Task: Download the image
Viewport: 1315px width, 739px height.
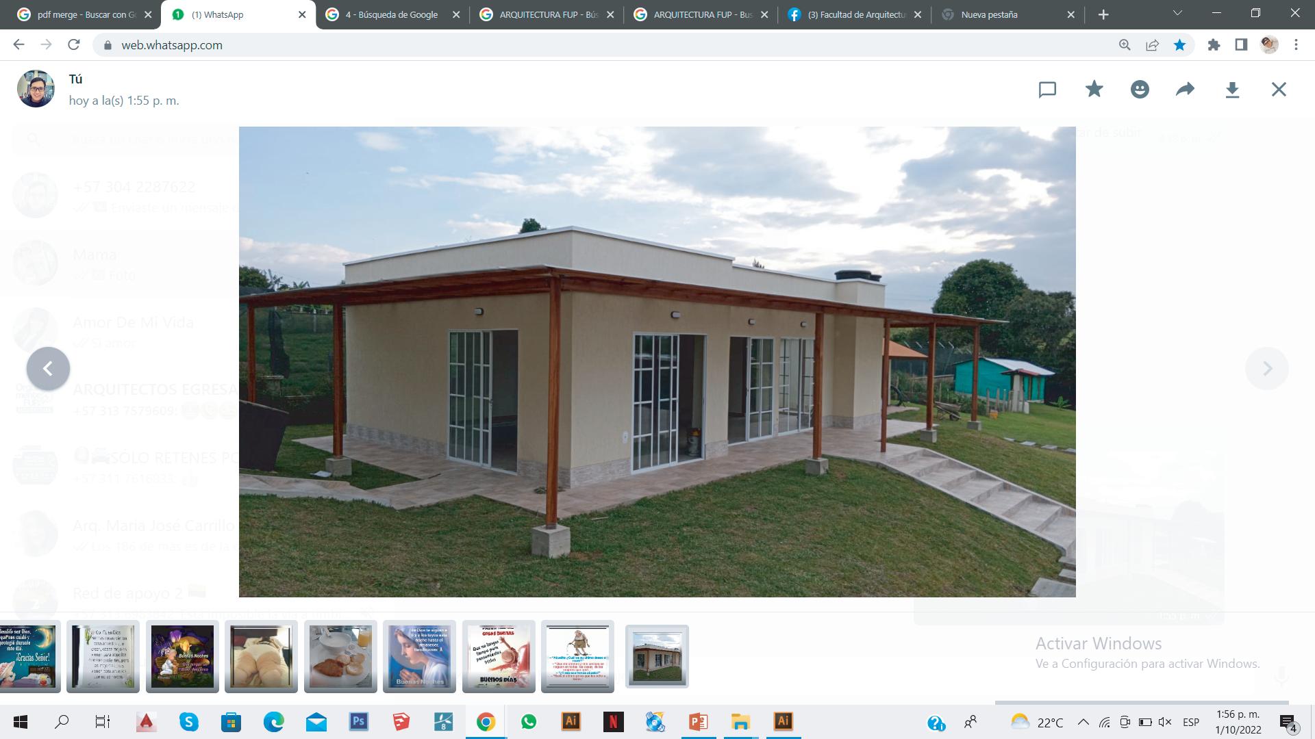Action: 1232,90
